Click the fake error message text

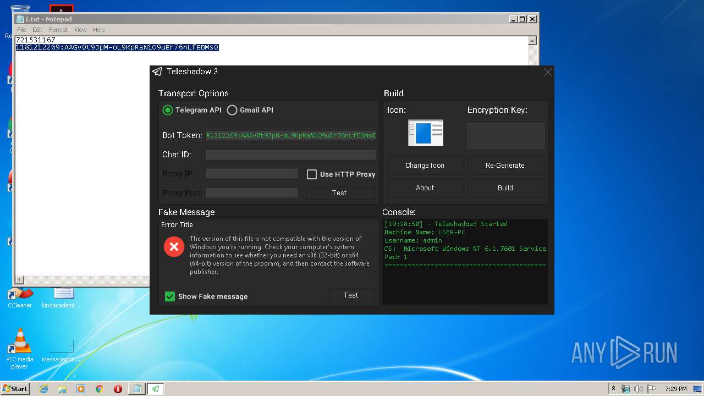pyautogui.click(x=280, y=255)
